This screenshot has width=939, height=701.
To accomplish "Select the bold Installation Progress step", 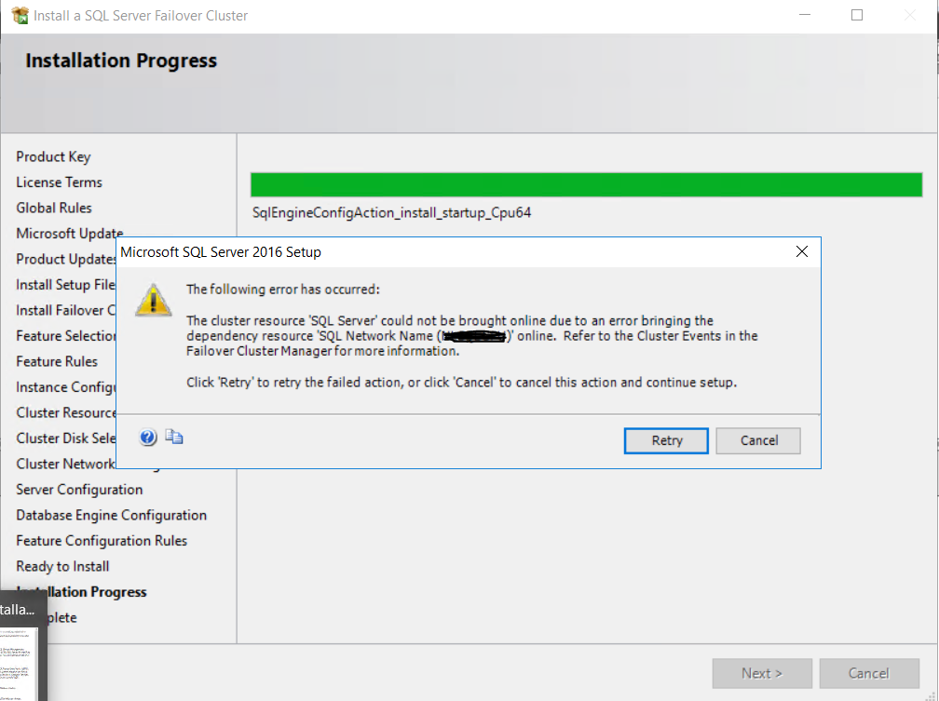I will click(81, 592).
